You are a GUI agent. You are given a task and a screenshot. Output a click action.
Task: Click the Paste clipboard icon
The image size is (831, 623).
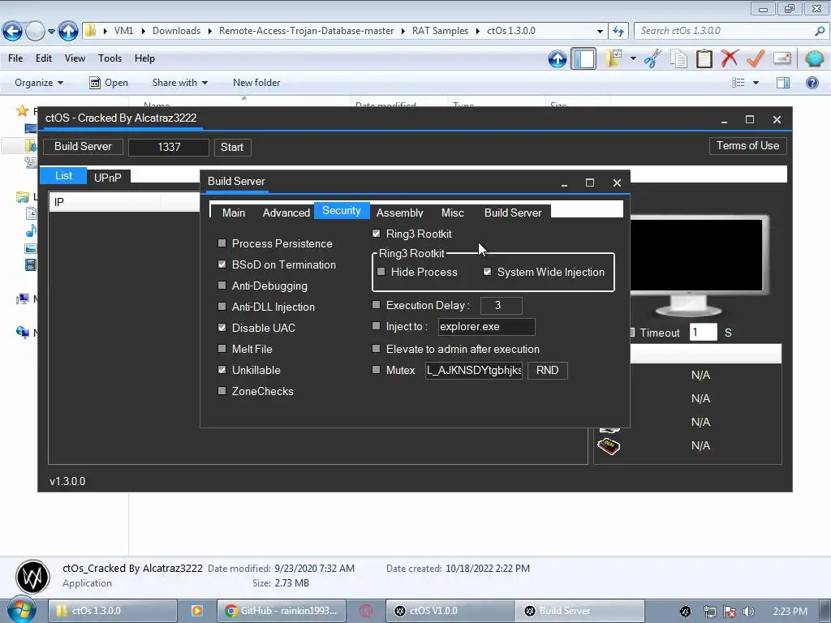click(704, 58)
